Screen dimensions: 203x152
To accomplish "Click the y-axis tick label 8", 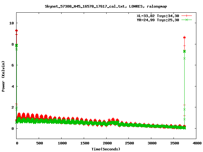I will 13,44.
